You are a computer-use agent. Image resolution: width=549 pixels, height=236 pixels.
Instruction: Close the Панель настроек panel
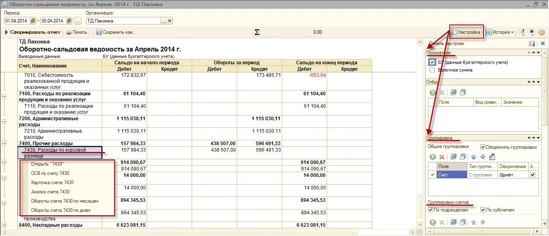(x=543, y=43)
